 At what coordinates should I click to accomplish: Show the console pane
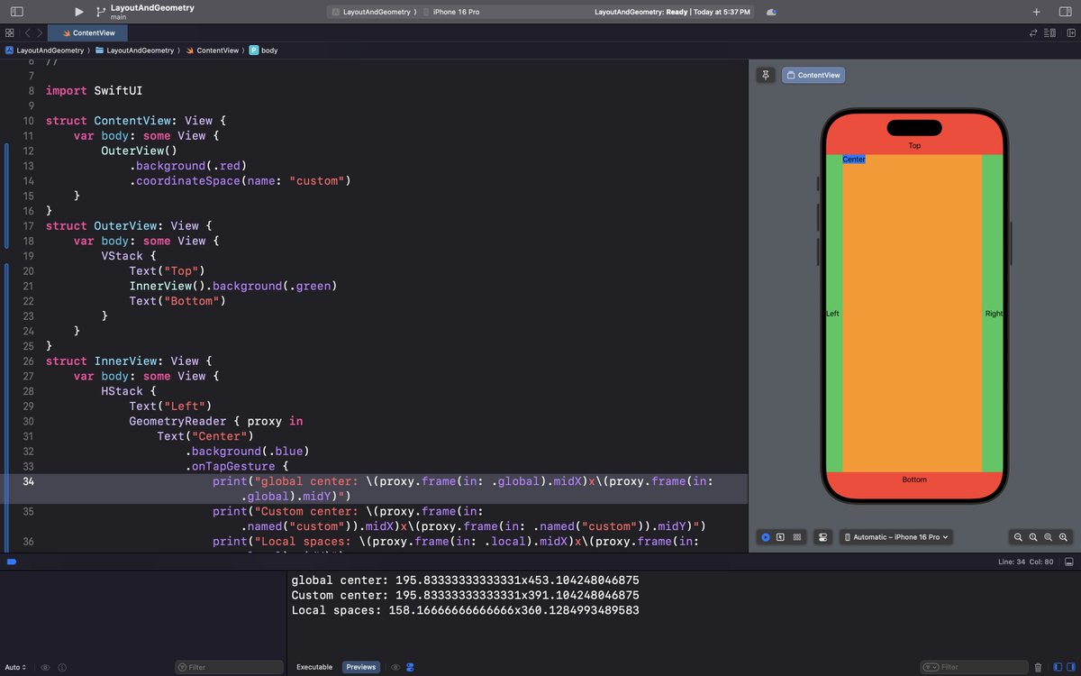[1070, 667]
